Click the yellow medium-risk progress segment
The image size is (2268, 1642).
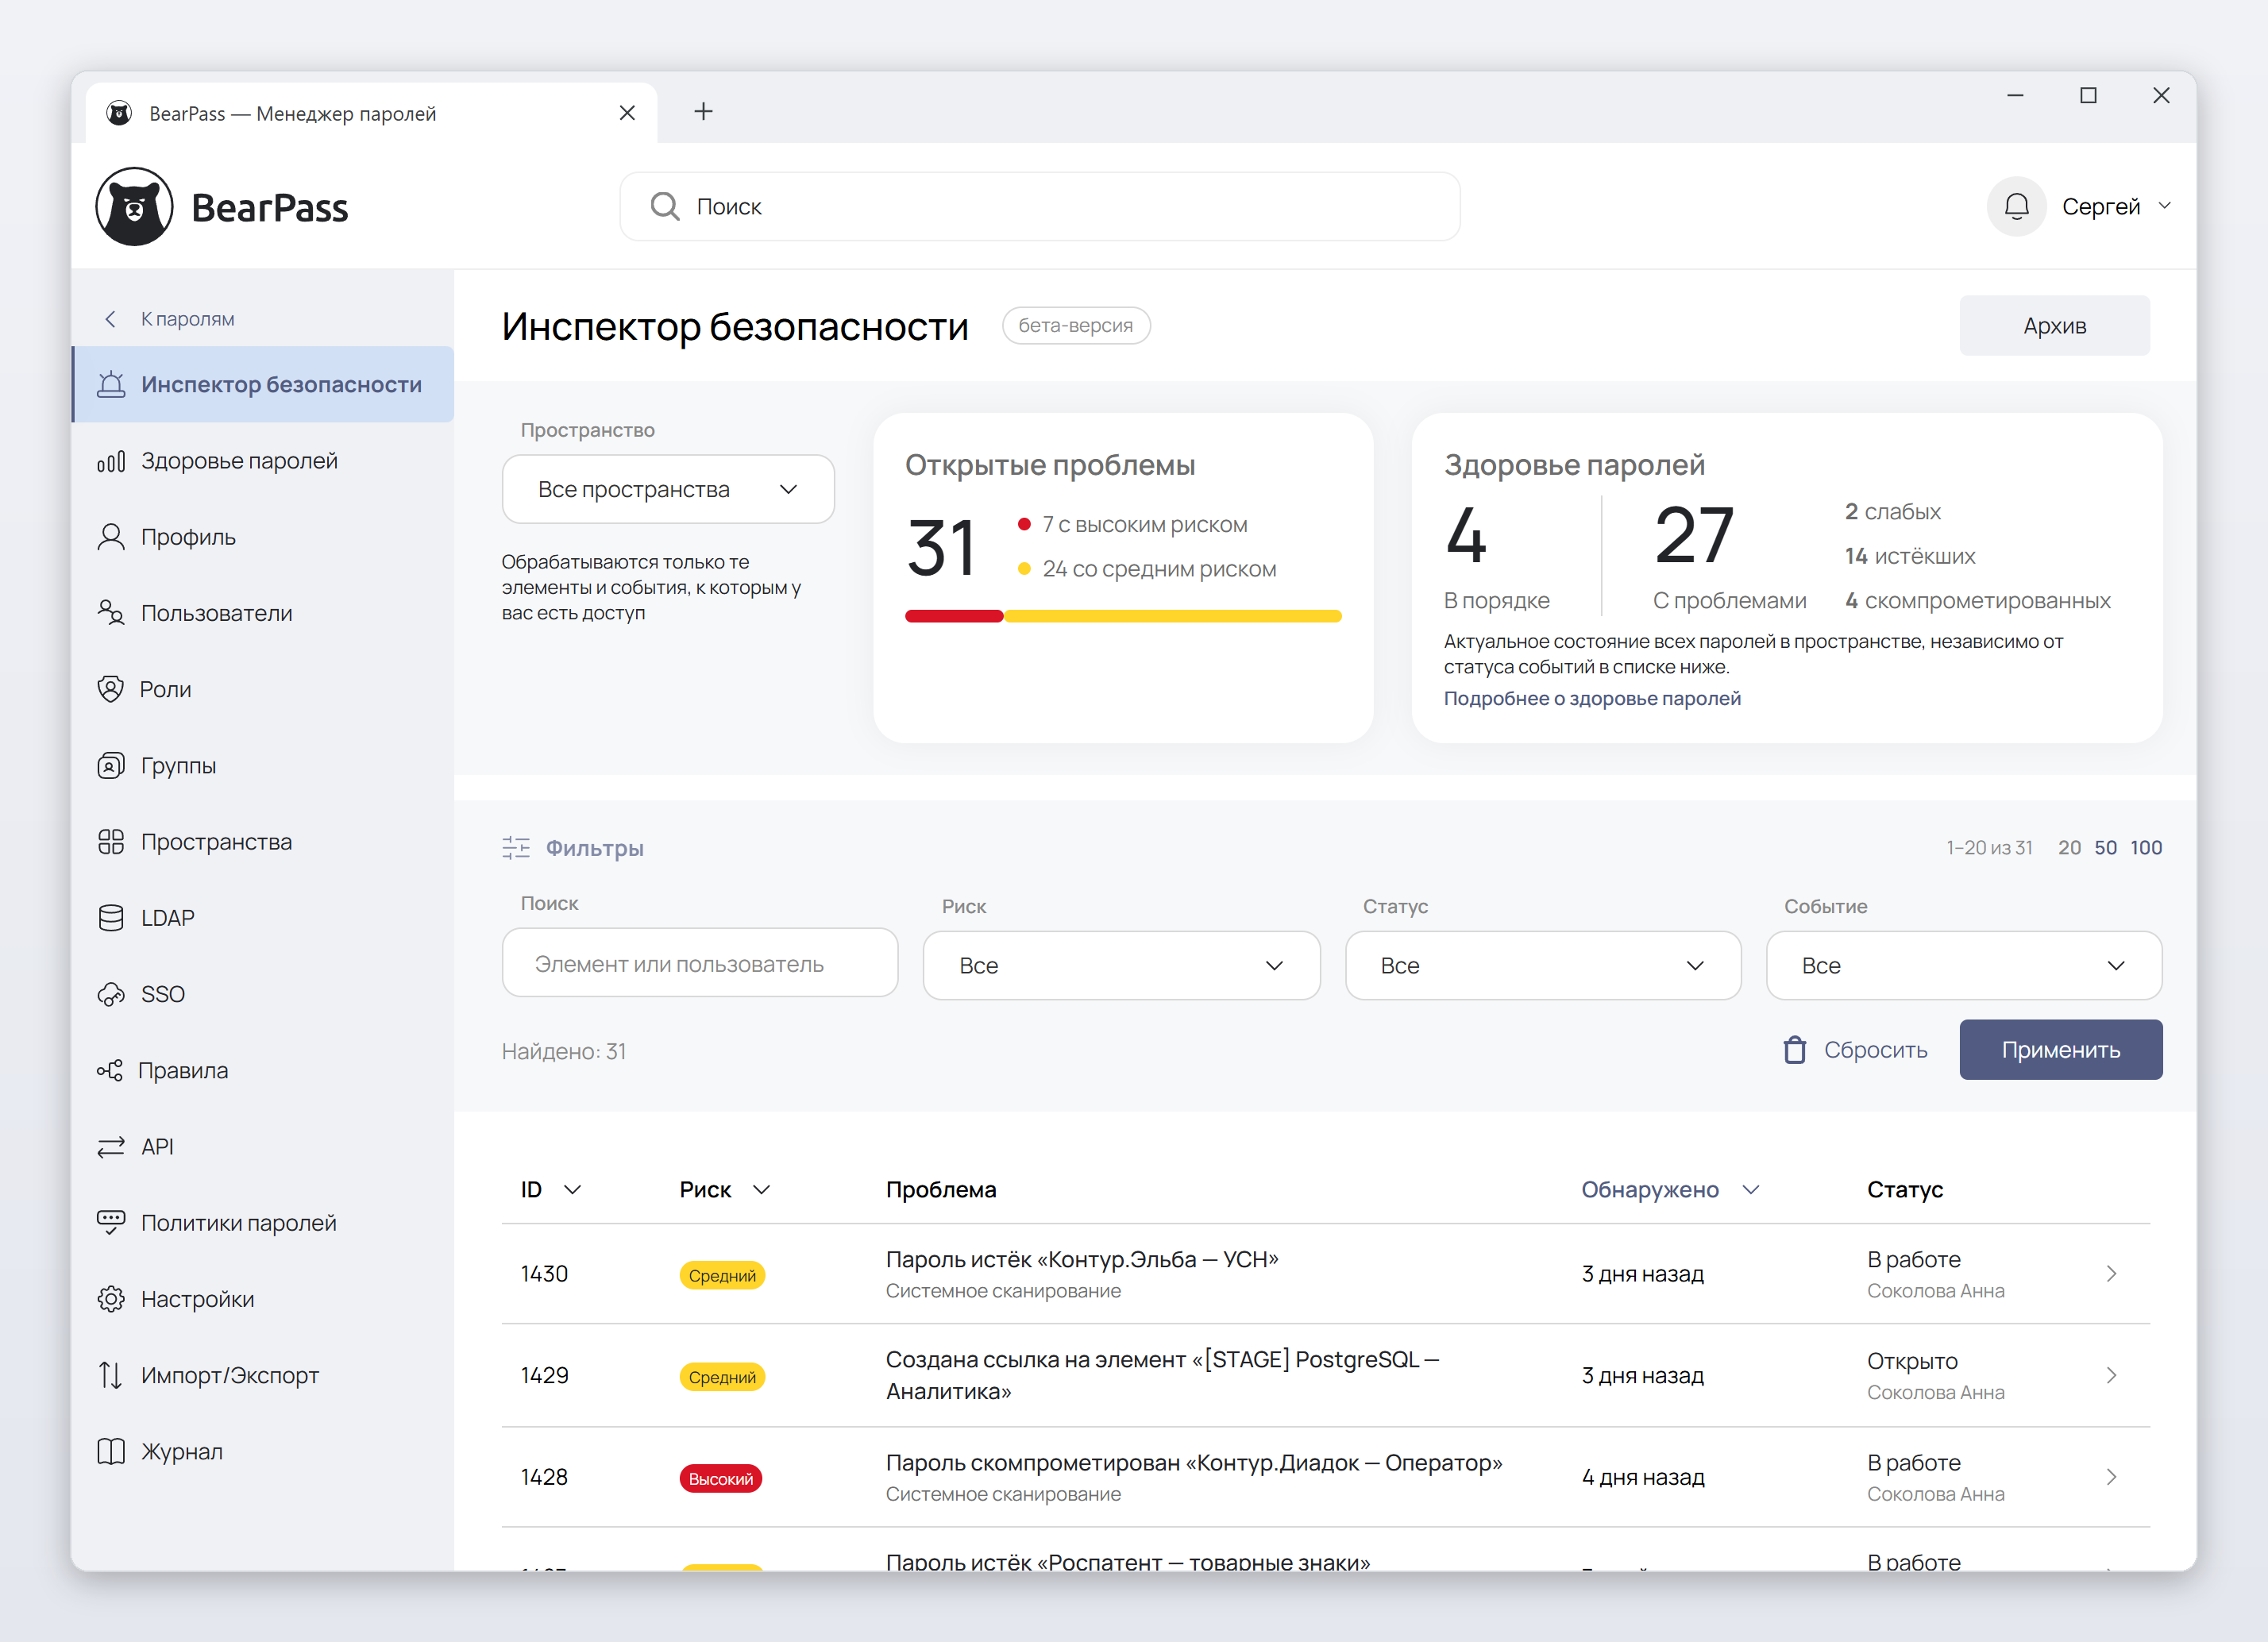pyautogui.click(x=1173, y=616)
